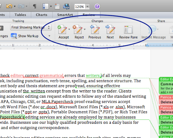The image size is (173, 138).
Task: Open Word Help purple question icon
Action: (x=97, y=6)
